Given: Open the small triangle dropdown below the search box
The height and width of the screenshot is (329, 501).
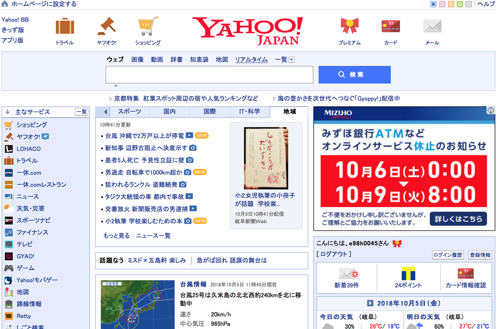Looking at the screenshot, I should (x=116, y=86).
